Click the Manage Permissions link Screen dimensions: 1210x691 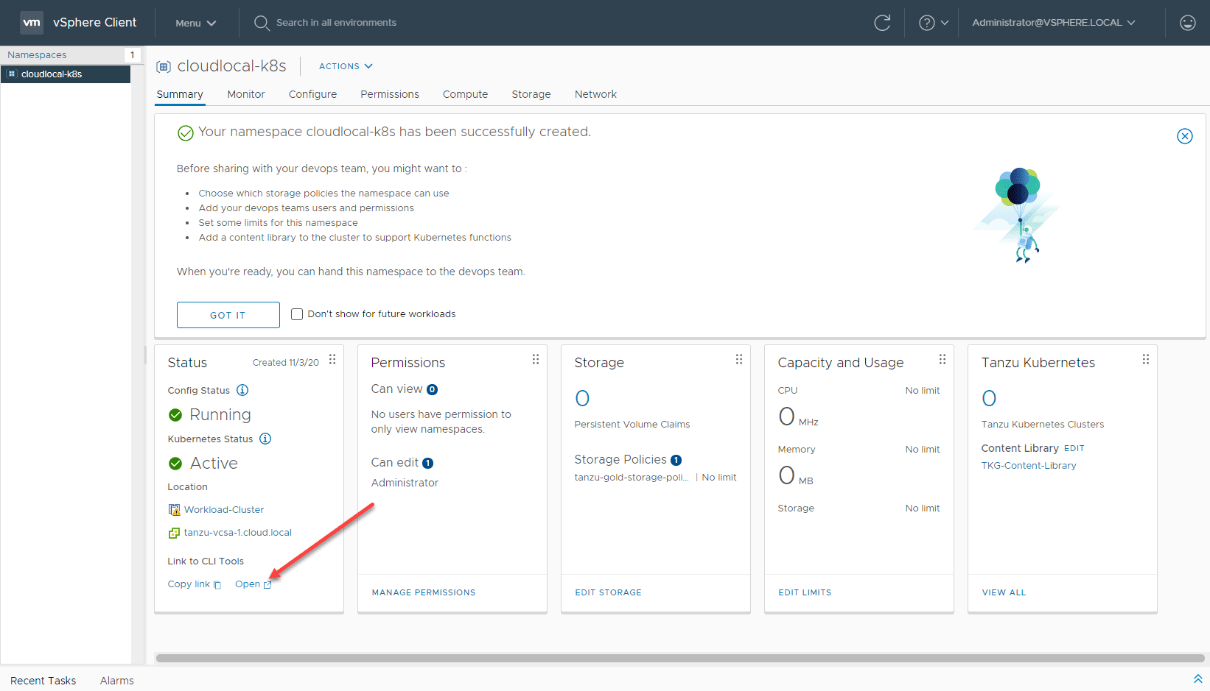point(423,592)
